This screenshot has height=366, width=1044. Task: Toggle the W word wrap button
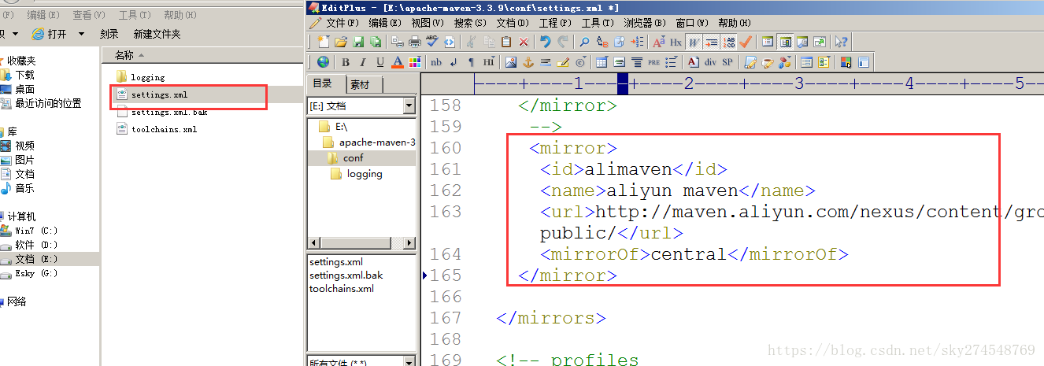pos(694,42)
